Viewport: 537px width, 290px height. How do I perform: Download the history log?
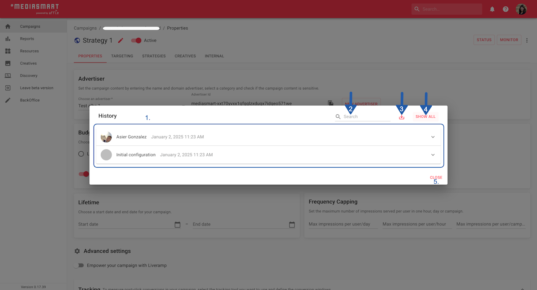[401, 117]
